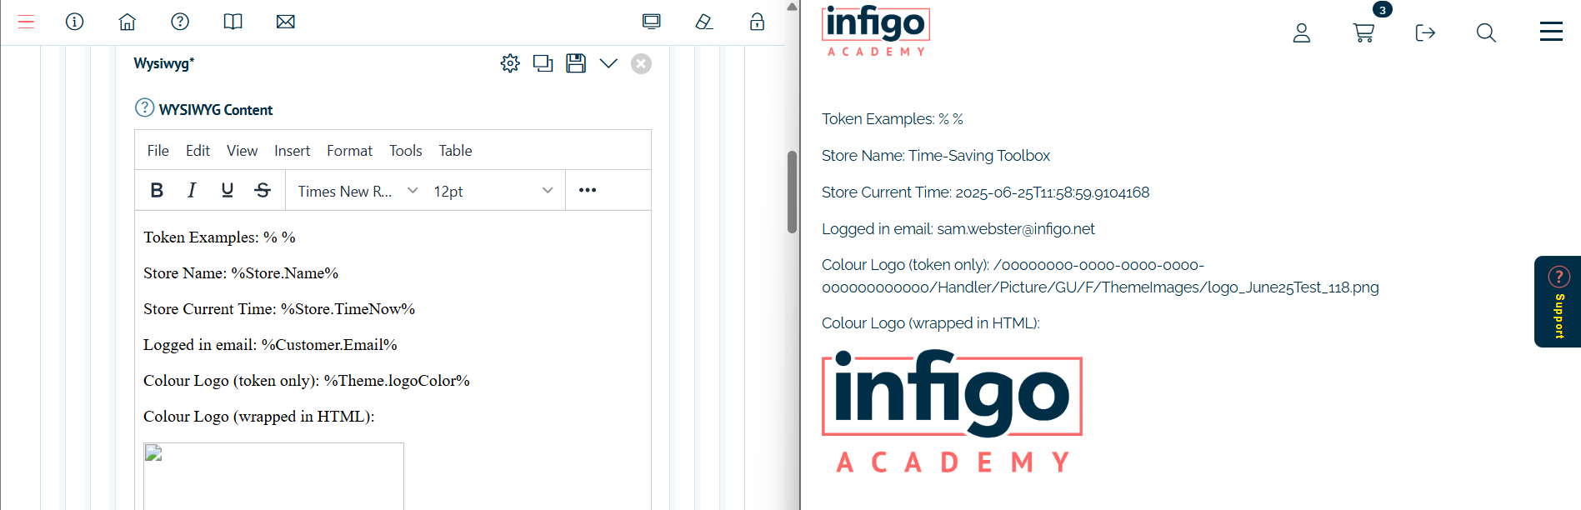Open the Insert menu in the editor
The height and width of the screenshot is (510, 1581).
click(x=293, y=151)
